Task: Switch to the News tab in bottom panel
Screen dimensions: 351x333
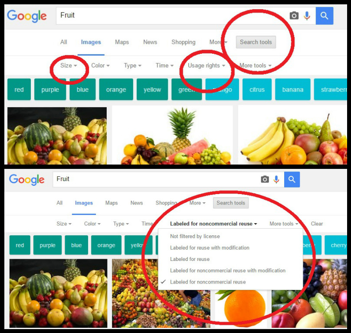Action: 137,203
